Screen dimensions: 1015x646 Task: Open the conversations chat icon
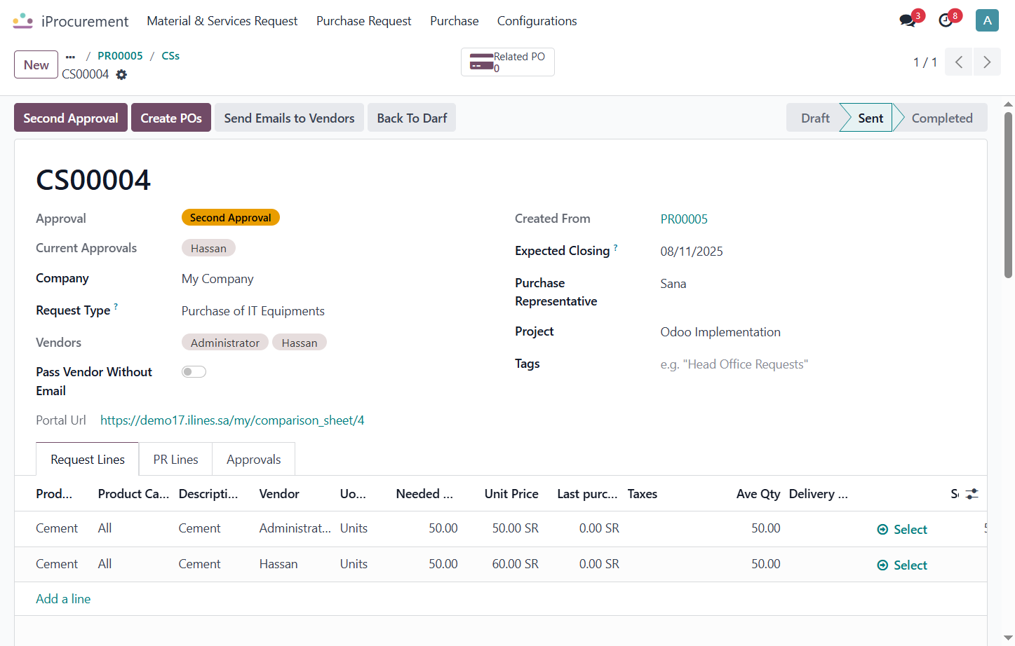coord(908,20)
